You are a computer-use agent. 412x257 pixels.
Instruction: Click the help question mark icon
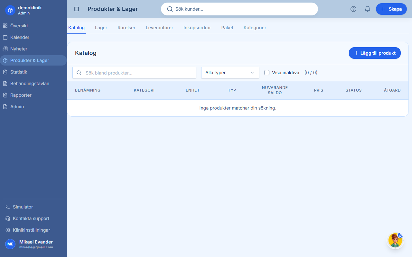353,9
